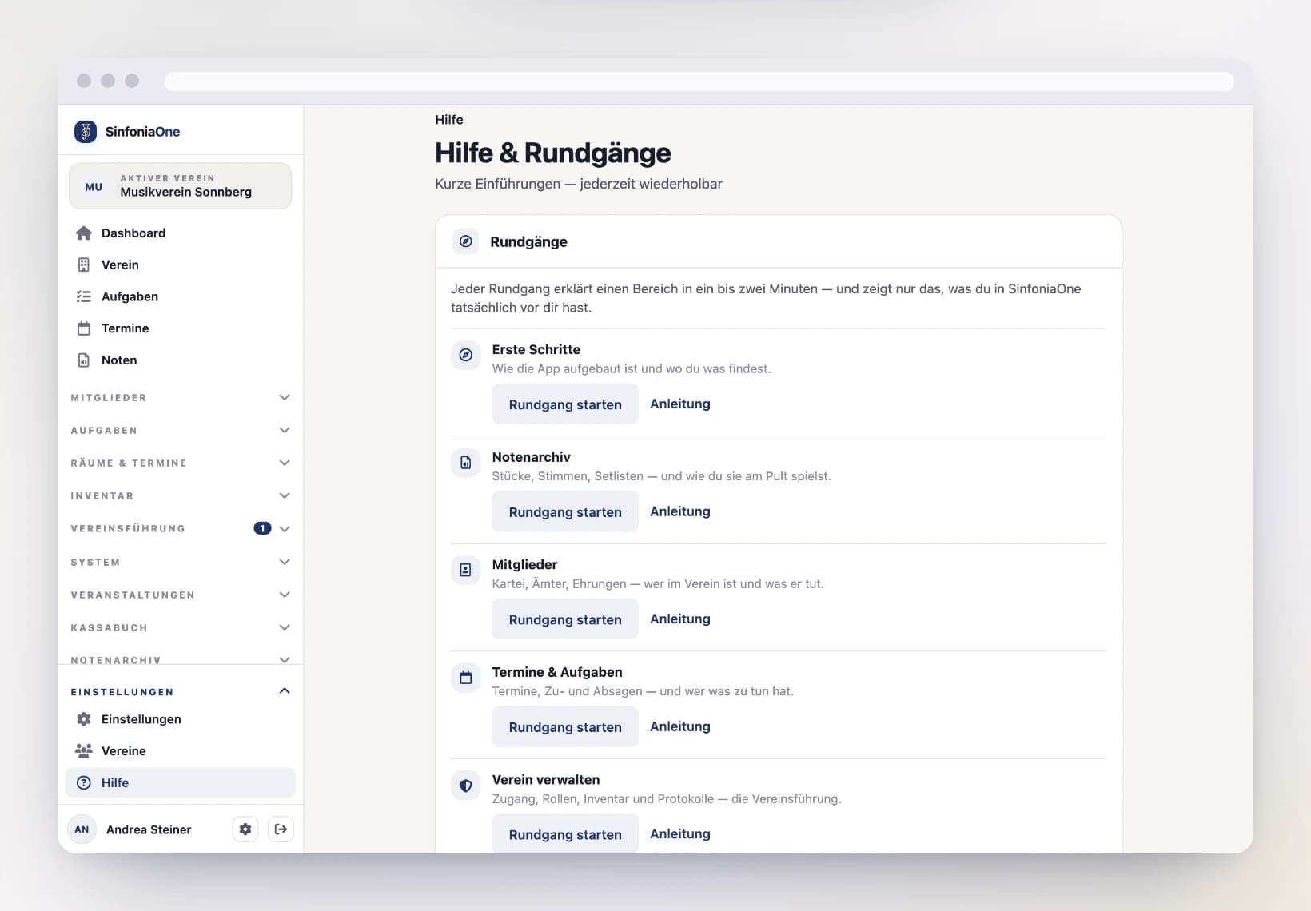Image resolution: width=1311 pixels, height=911 pixels.
Task: Click the document icon beside Notenarchiv
Action: [466, 463]
